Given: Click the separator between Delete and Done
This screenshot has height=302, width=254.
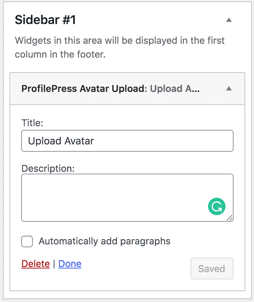Looking at the screenshot, I should point(54,264).
